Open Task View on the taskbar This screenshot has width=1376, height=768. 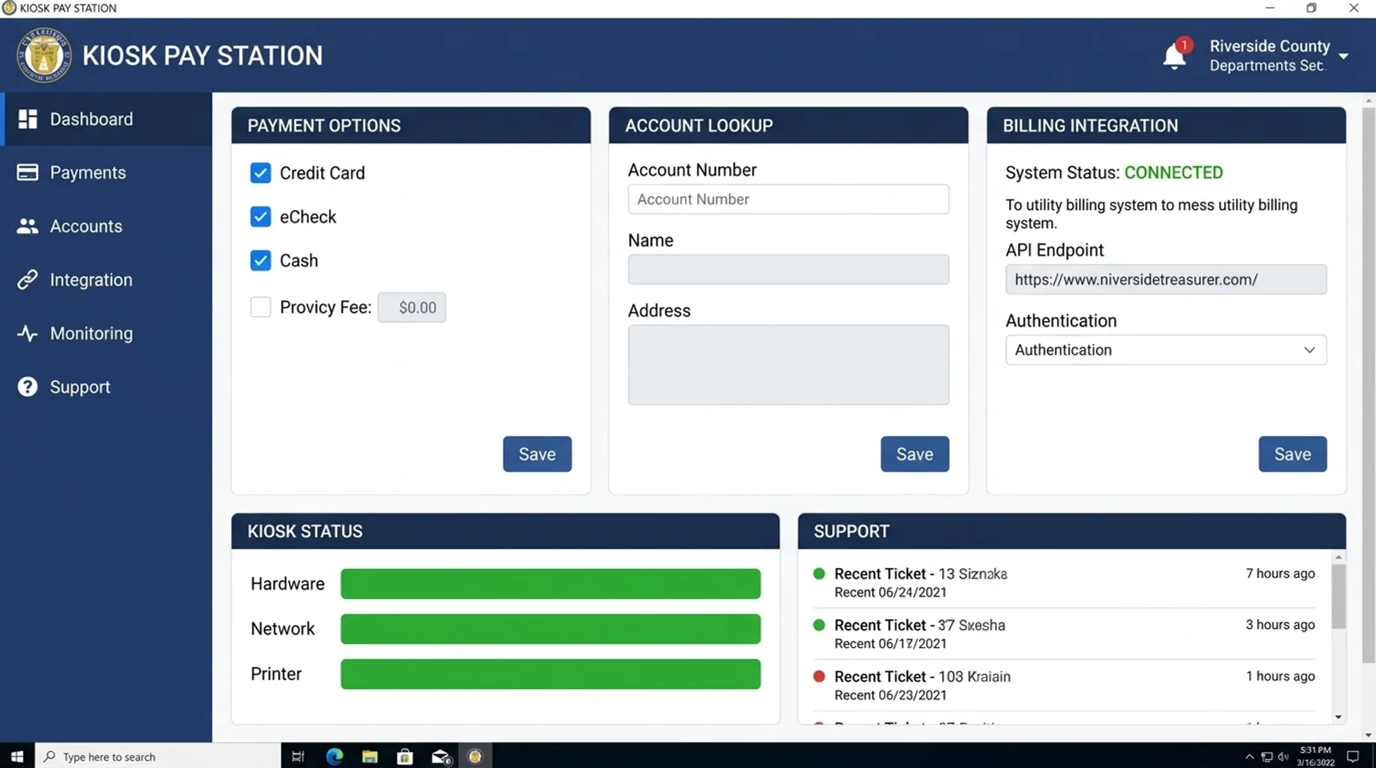point(298,757)
